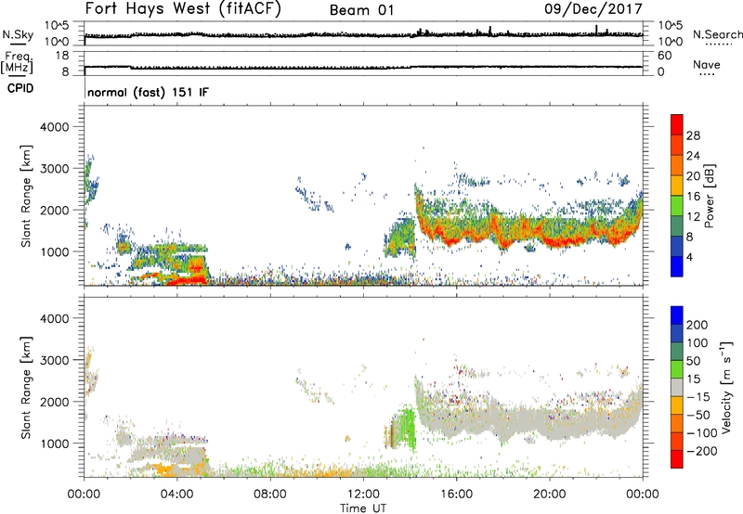Select the "N.Sky" legend label

[18, 34]
